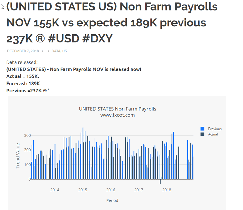Click the bright blue Previous legend swatch
243x210 pixels.
pos(202,129)
